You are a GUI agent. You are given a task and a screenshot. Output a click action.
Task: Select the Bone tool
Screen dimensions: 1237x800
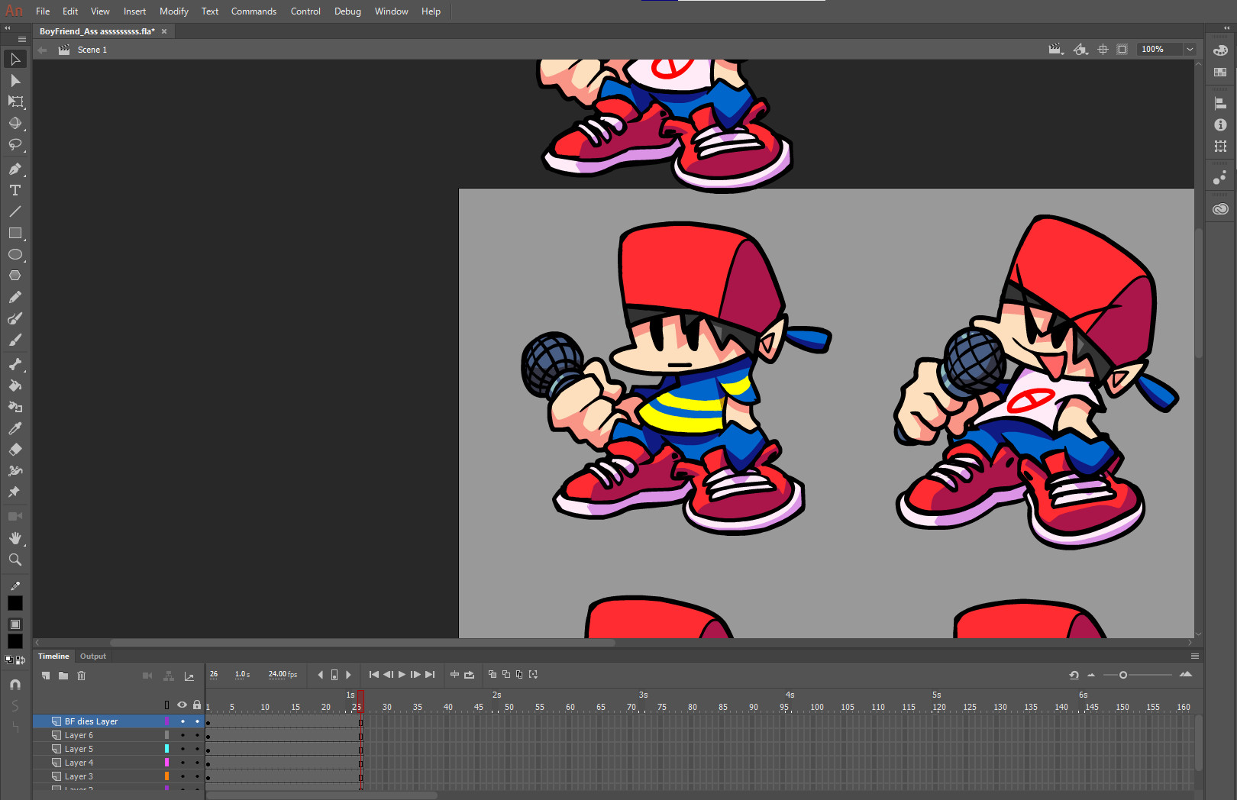tap(15, 364)
